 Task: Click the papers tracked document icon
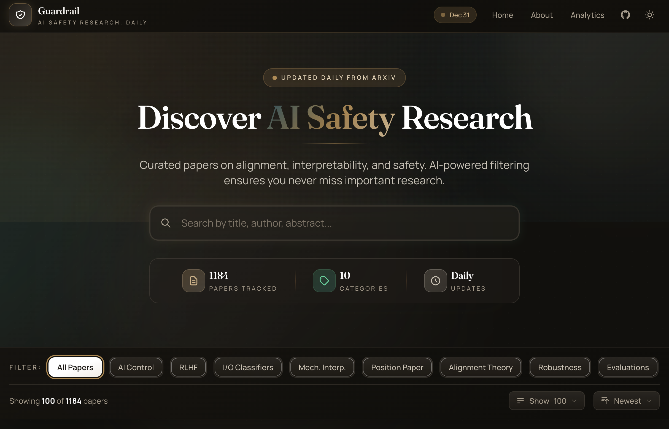(193, 281)
